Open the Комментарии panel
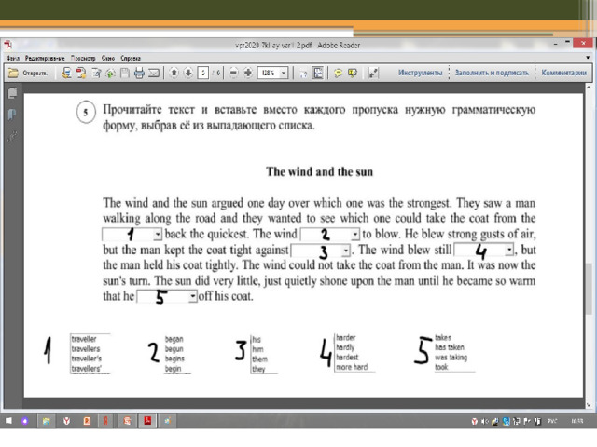This screenshot has width=597, height=447. (563, 73)
